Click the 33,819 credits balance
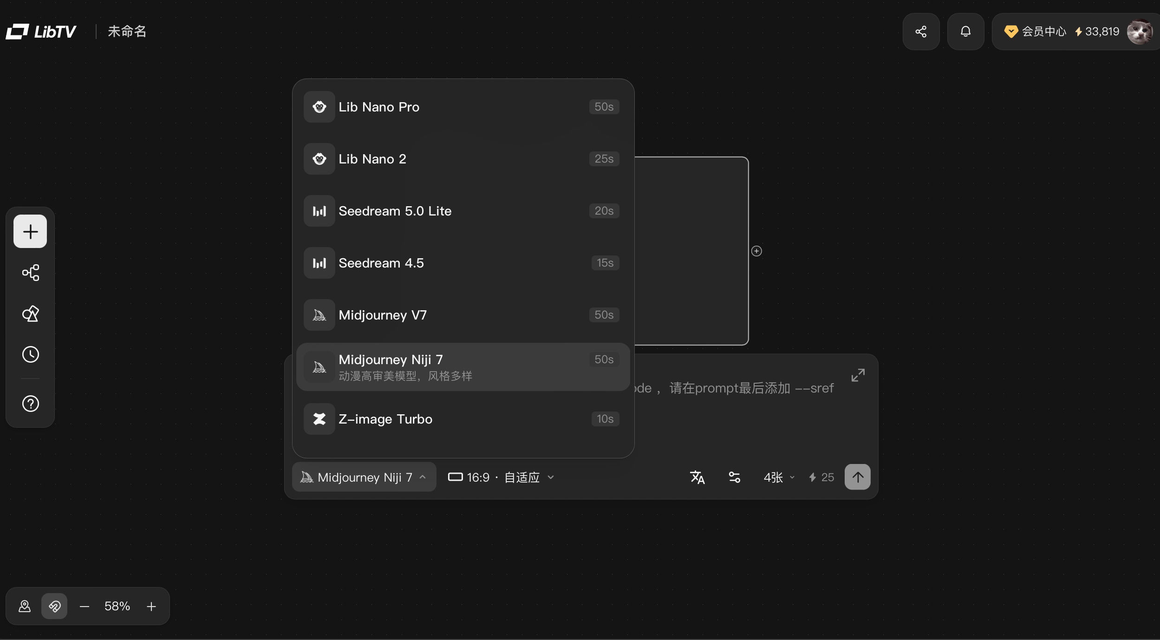 coord(1097,32)
